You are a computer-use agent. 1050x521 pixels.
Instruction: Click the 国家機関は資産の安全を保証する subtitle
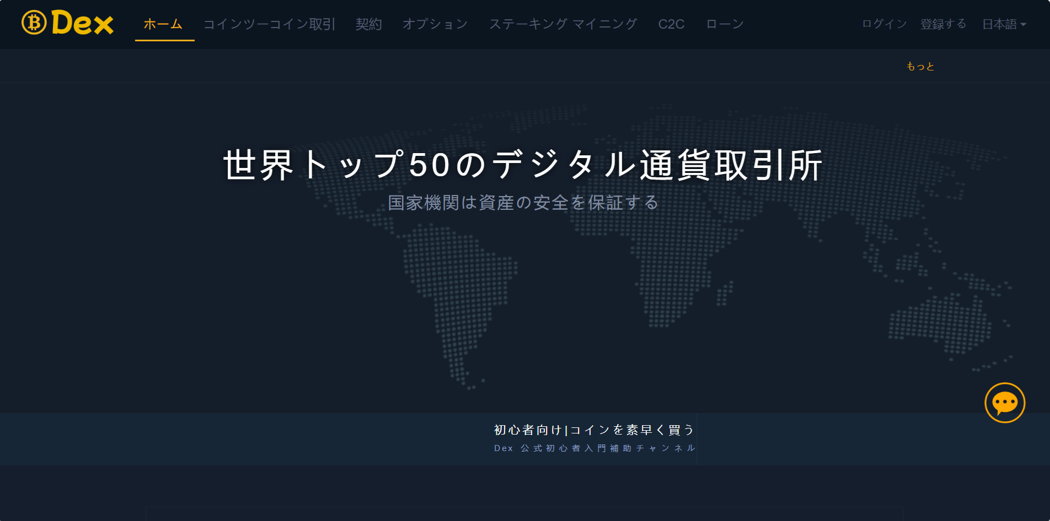tap(523, 203)
